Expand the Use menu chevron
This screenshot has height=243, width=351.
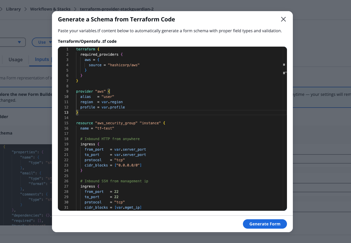pyautogui.click(x=51, y=42)
